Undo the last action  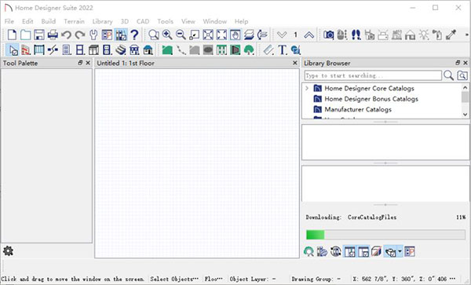(x=66, y=35)
